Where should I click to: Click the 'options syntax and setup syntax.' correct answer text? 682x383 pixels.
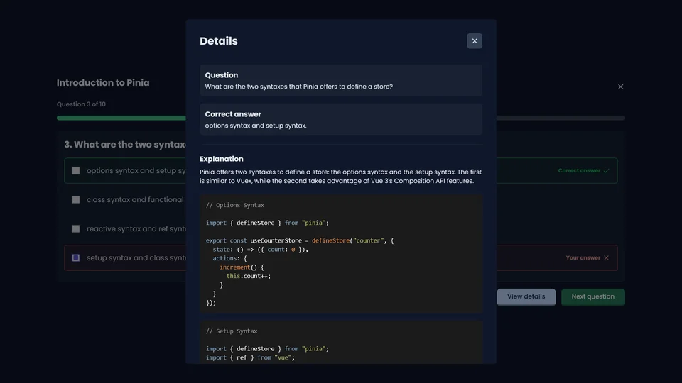pos(256,126)
